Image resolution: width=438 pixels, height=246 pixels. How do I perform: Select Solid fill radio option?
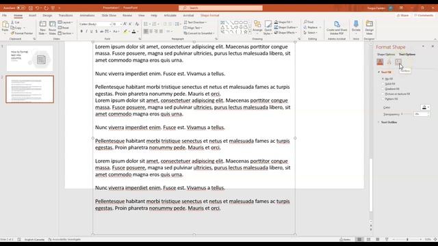pyautogui.click(x=388, y=84)
